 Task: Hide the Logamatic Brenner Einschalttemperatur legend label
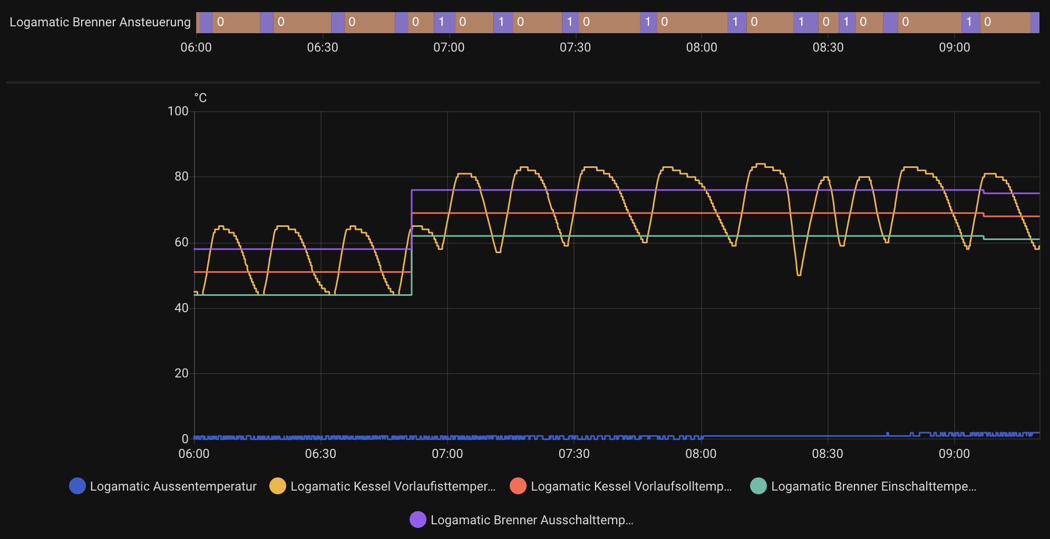873,486
